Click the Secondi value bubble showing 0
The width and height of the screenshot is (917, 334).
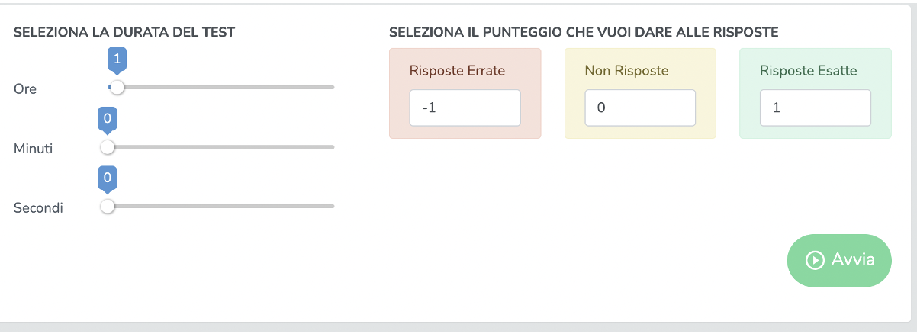[x=108, y=178]
